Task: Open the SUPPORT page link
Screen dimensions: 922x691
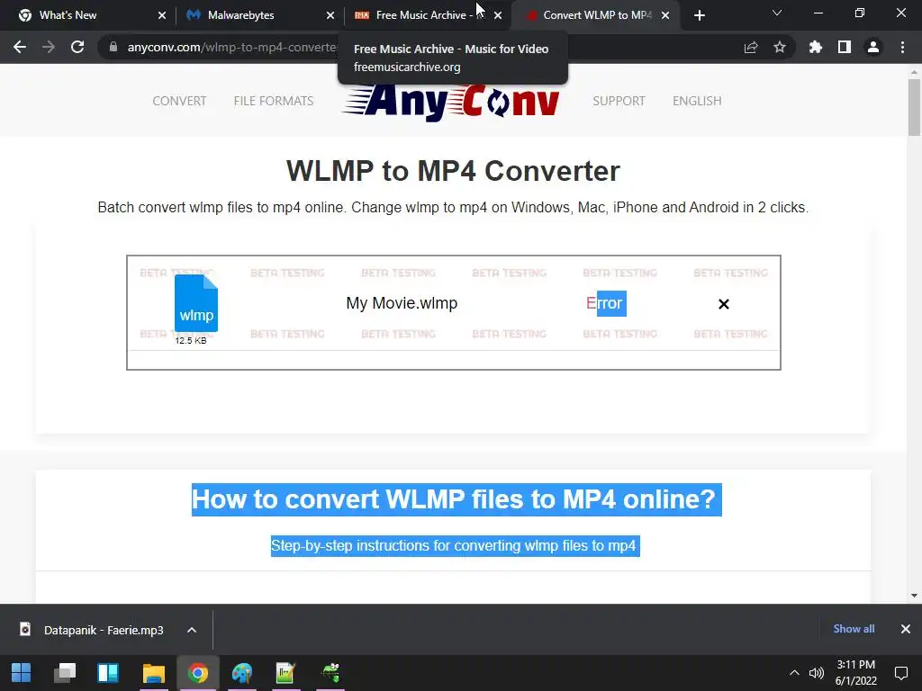Action: click(x=619, y=101)
